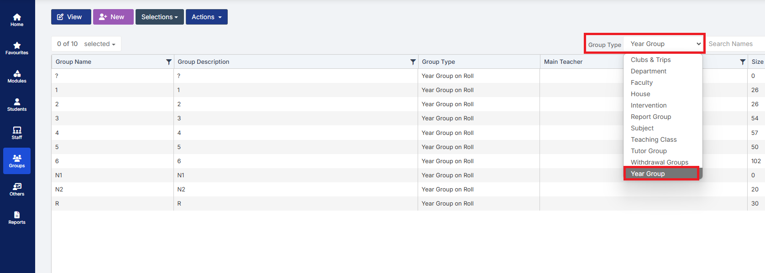The height and width of the screenshot is (273, 765).
Task: Go to Modules in the sidebar
Action: (x=17, y=77)
